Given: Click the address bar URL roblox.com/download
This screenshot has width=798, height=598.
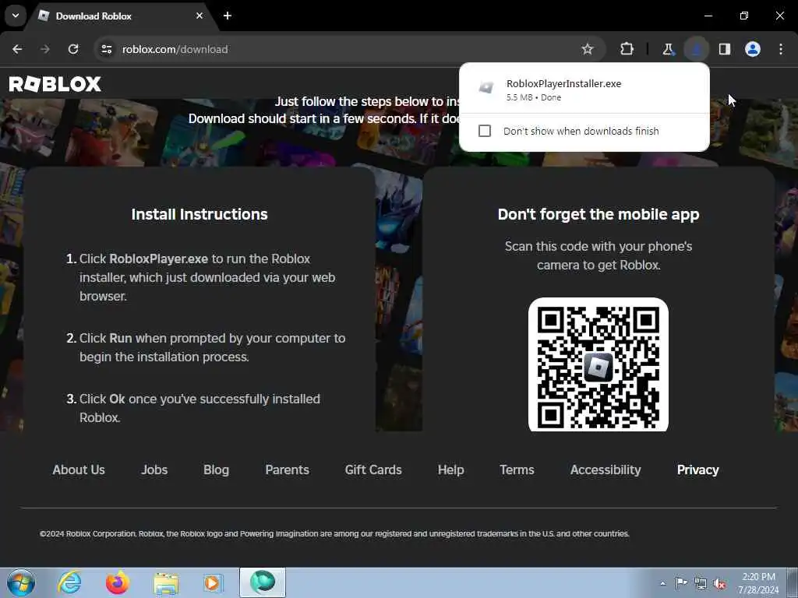Looking at the screenshot, I should tap(175, 49).
